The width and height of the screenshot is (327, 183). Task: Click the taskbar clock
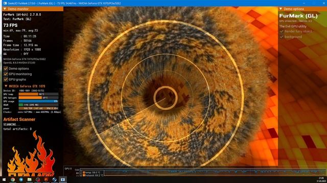(321, 179)
